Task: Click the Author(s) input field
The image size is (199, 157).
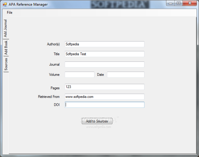Action: pyautogui.click(x=105, y=44)
